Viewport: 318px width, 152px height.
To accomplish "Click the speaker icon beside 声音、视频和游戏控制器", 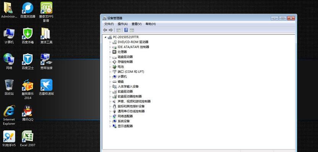I will pyautogui.click(x=114, y=101).
